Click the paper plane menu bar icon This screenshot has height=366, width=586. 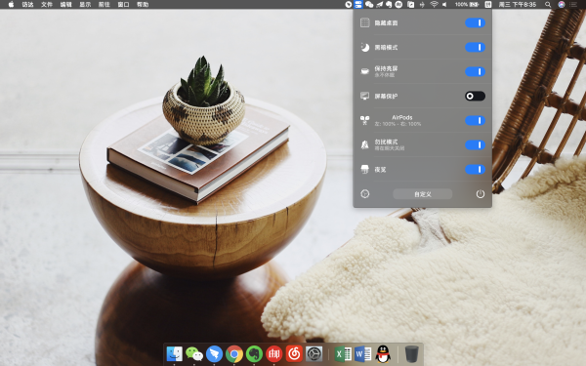click(379, 5)
